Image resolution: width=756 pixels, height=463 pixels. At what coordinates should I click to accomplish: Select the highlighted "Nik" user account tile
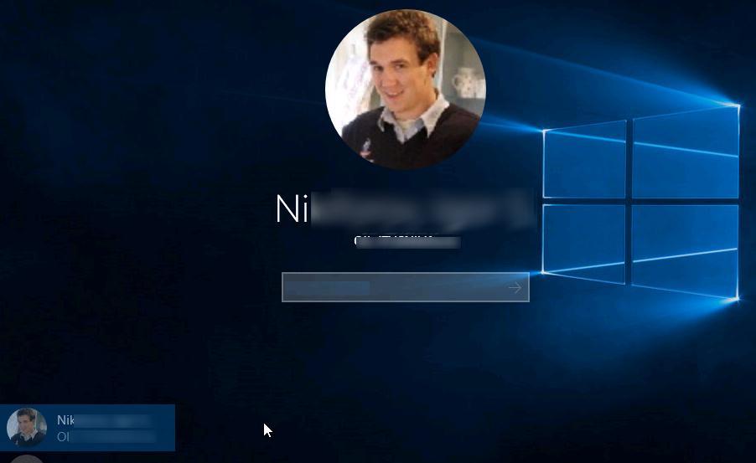[x=88, y=427]
